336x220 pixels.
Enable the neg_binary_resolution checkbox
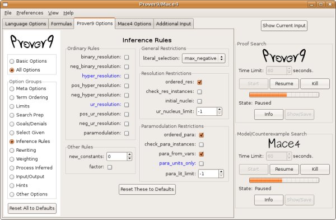tap(127, 67)
